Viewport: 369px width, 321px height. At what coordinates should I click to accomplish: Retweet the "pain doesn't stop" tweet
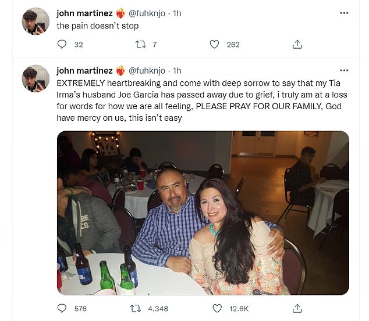click(140, 44)
